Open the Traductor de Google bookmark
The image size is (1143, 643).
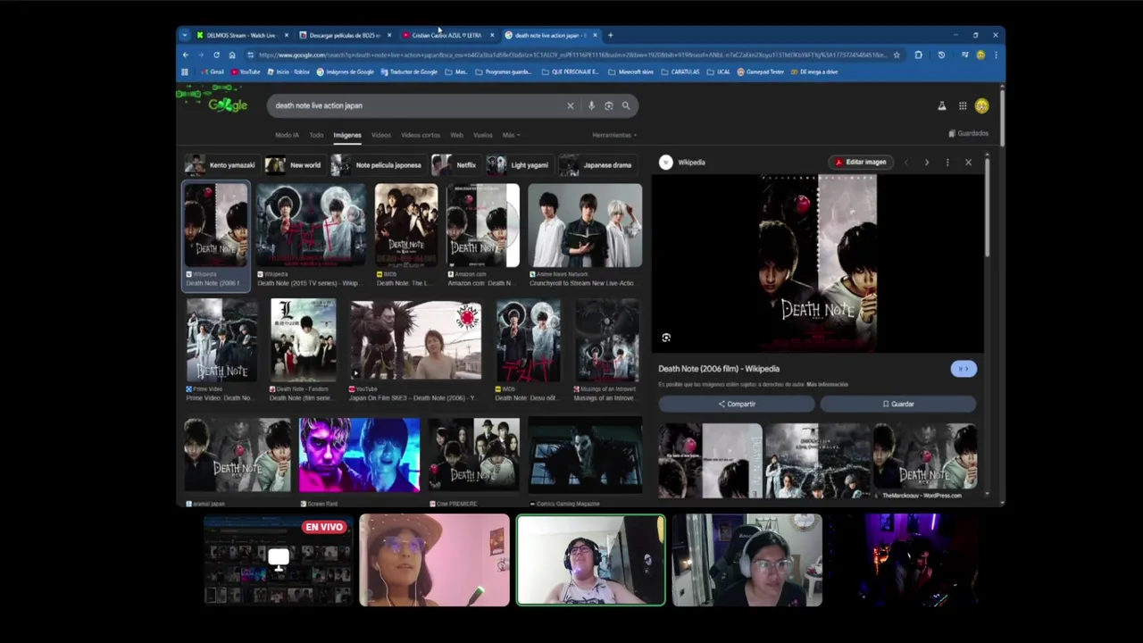410,71
